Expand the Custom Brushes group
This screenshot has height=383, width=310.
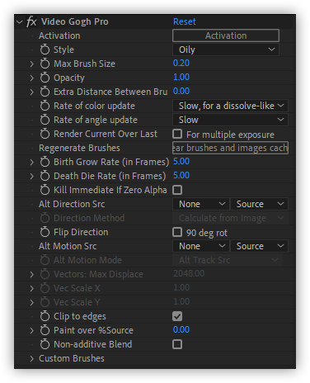coord(32,358)
